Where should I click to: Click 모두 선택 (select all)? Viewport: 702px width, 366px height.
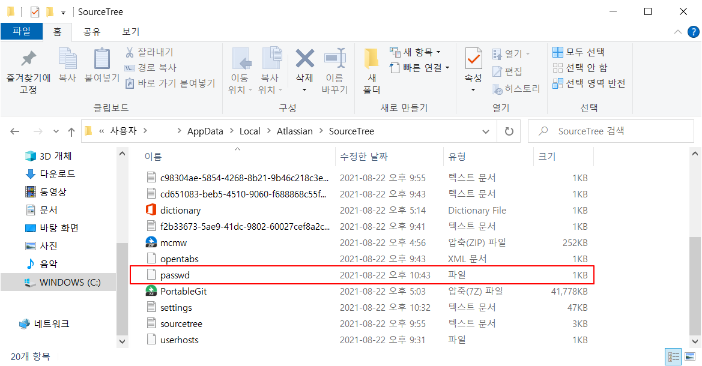coord(578,52)
